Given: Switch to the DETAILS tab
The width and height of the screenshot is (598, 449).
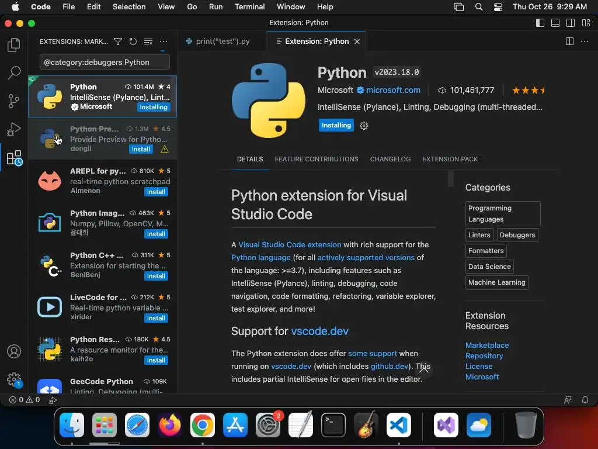Looking at the screenshot, I should point(250,159).
